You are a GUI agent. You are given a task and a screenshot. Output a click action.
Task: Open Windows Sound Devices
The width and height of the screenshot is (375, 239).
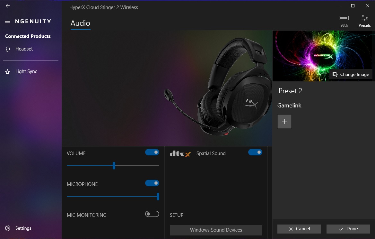(216, 230)
